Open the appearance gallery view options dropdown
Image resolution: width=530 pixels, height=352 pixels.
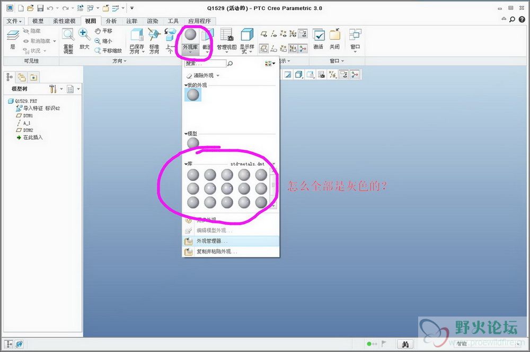[x=270, y=63]
